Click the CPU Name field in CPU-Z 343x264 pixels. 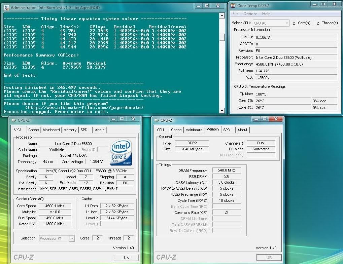(73, 144)
